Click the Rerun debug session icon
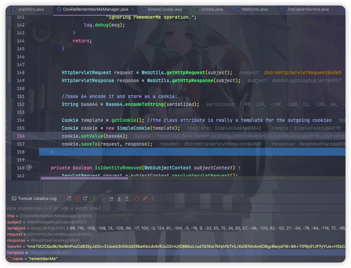This screenshot has width=351, height=268. [69, 198]
